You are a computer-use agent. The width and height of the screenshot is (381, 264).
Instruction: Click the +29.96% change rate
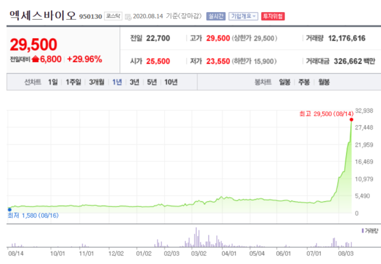click(84, 59)
